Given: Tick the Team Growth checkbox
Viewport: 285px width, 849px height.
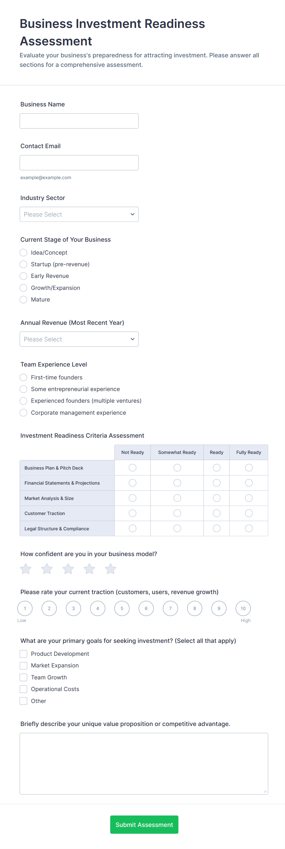Looking at the screenshot, I should tap(23, 677).
